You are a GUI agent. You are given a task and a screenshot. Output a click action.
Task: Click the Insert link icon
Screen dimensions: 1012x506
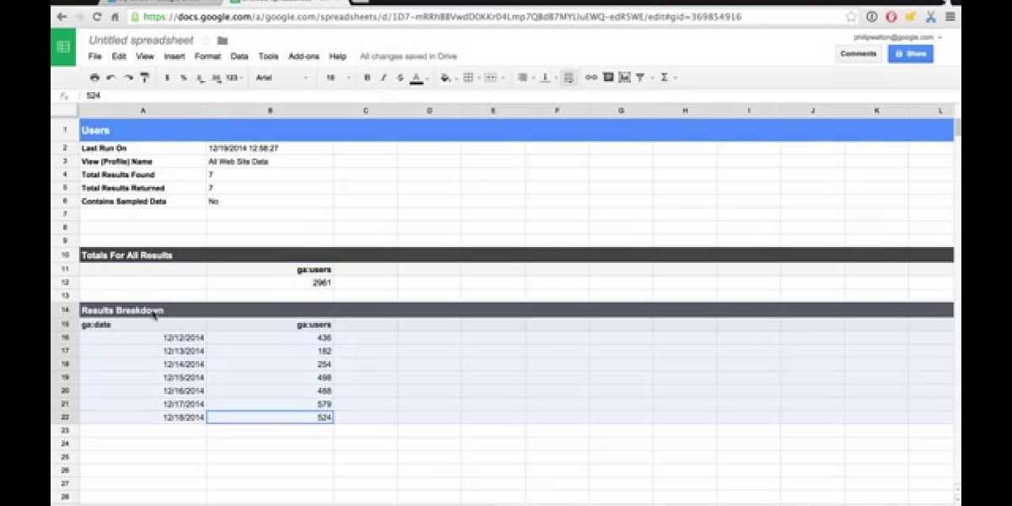(x=591, y=78)
